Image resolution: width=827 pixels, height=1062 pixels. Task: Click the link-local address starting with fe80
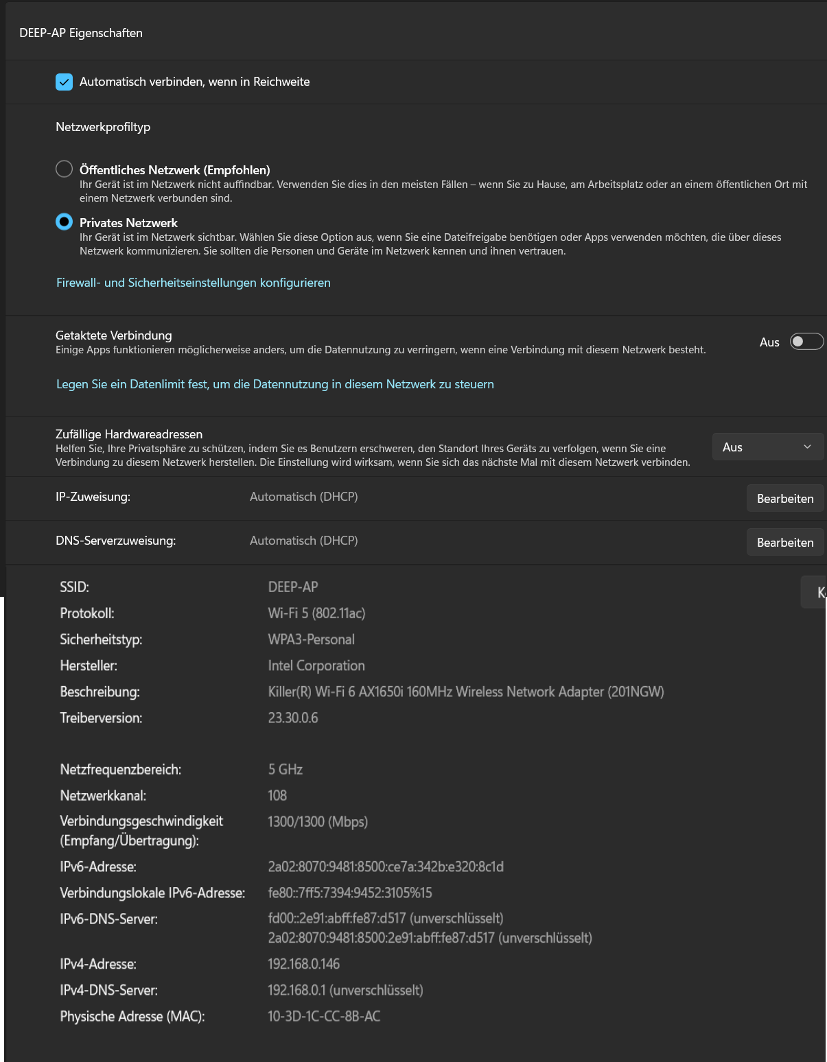click(x=350, y=893)
